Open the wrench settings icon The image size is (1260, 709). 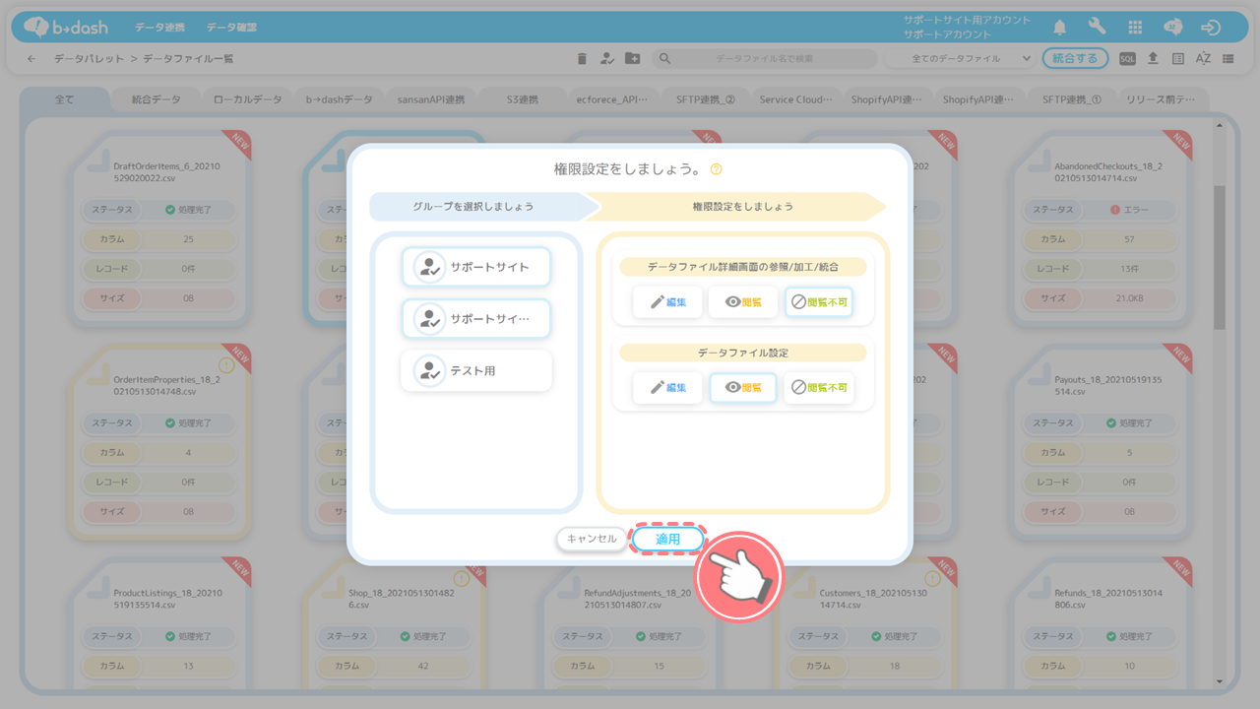coord(1097,28)
